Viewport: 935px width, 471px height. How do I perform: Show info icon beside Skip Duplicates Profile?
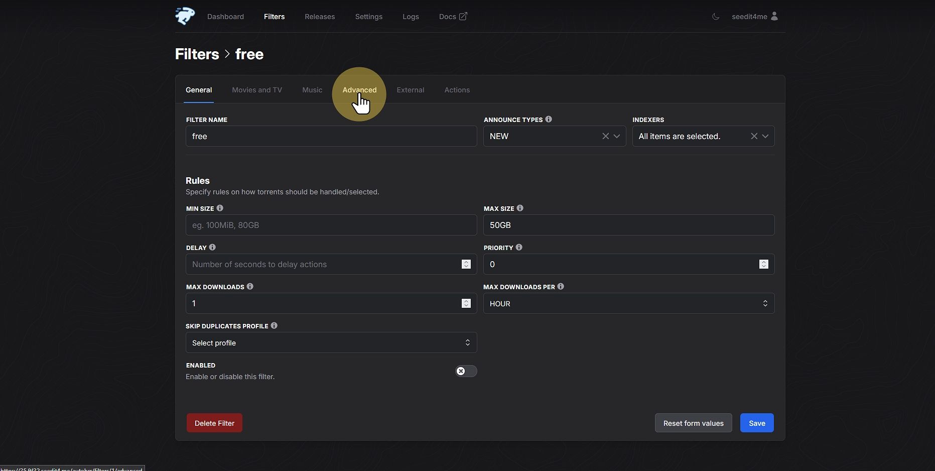tap(274, 325)
